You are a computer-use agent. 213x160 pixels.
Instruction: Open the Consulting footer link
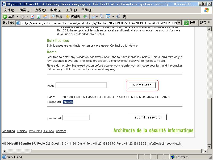[x=8, y=131]
